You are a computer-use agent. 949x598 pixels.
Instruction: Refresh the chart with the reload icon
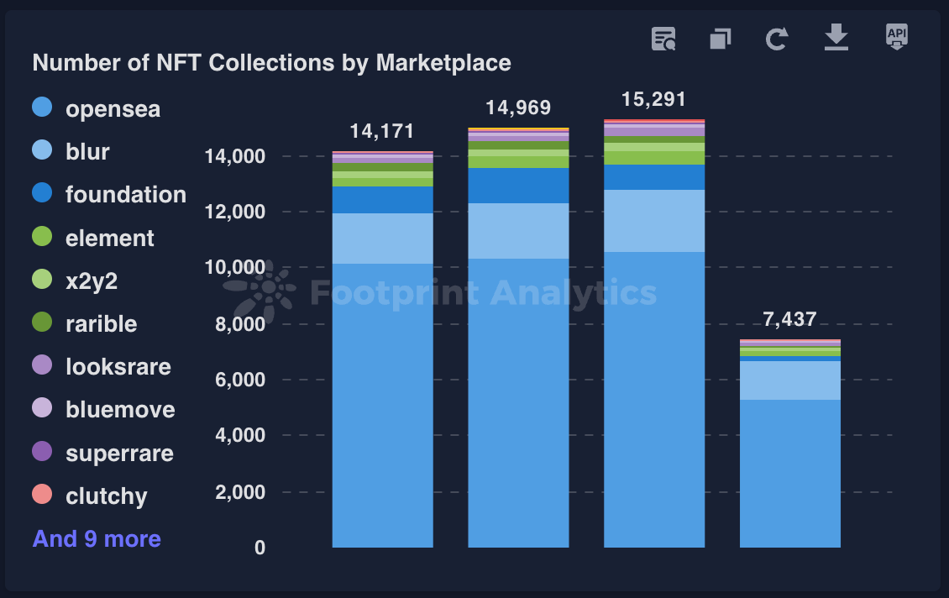pyautogui.click(x=777, y=39)
